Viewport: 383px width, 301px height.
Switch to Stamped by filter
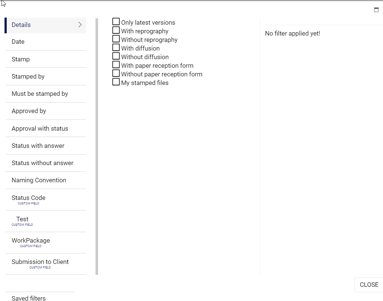28,76
